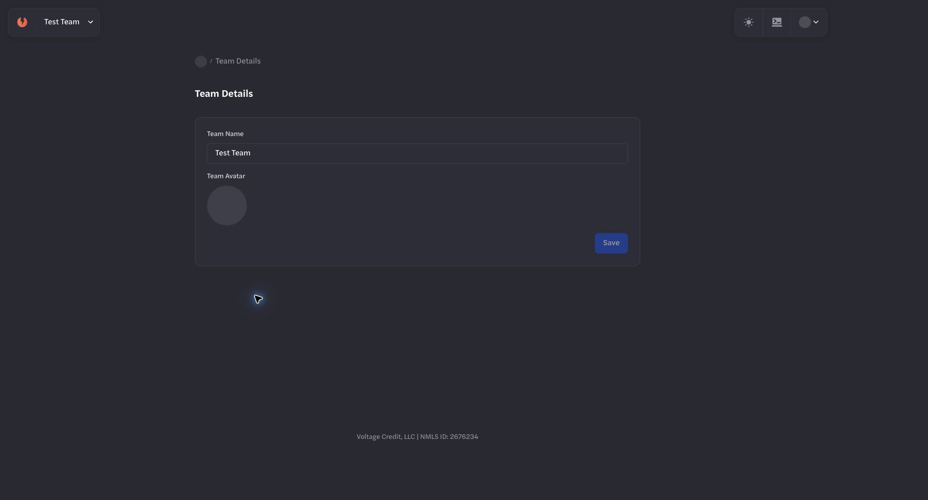Open the user avatar account menu

tap(809, 22)
